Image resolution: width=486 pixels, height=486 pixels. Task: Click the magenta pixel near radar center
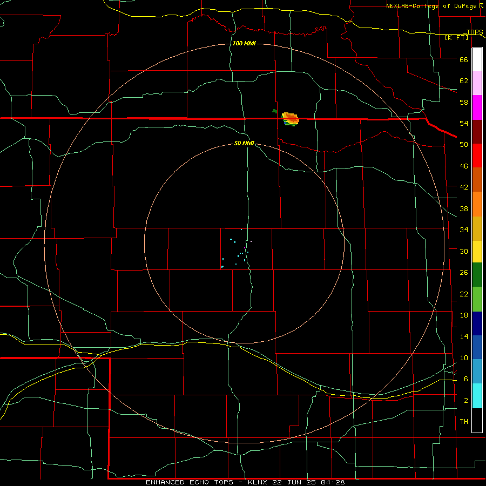[245, 248]
